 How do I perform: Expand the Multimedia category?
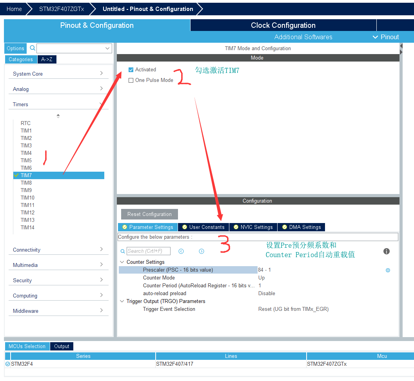click(59, 265)
